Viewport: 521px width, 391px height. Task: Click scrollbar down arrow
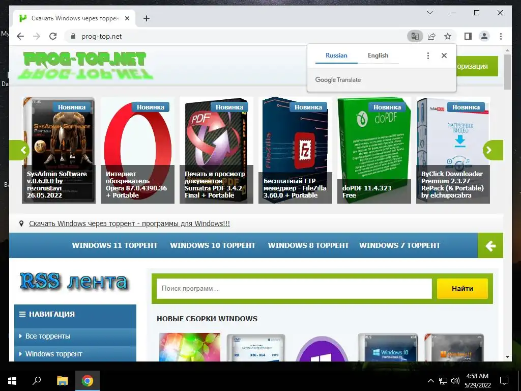point(507,357)
